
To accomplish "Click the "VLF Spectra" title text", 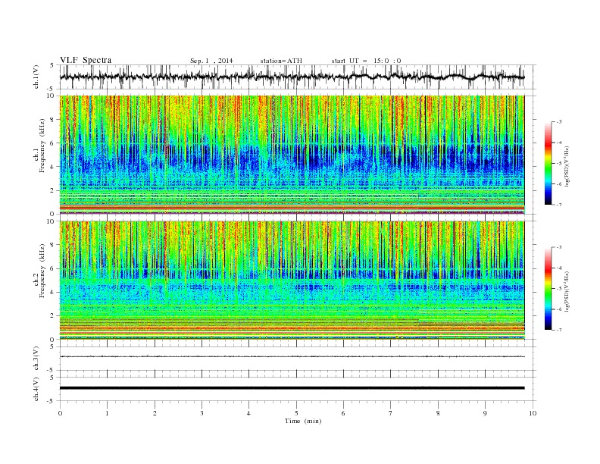I will [86, 60].
